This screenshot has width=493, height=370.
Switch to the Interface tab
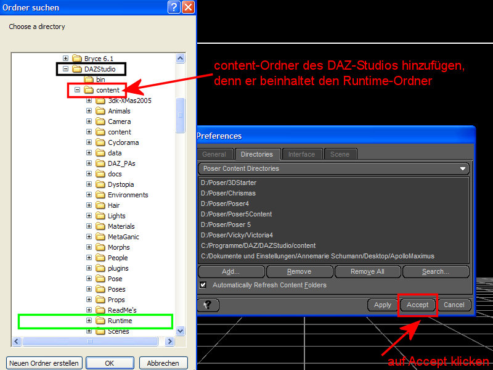[301, 154]
